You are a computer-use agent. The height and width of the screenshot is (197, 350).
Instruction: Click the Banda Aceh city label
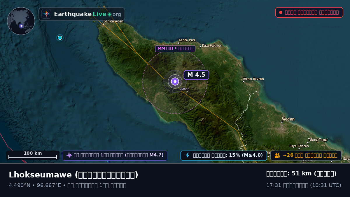pos(113,21)
